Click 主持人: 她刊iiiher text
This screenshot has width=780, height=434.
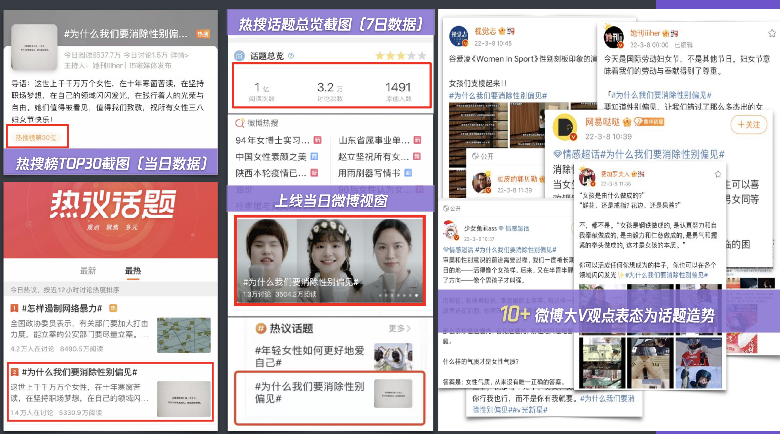(x=93, y=66)
